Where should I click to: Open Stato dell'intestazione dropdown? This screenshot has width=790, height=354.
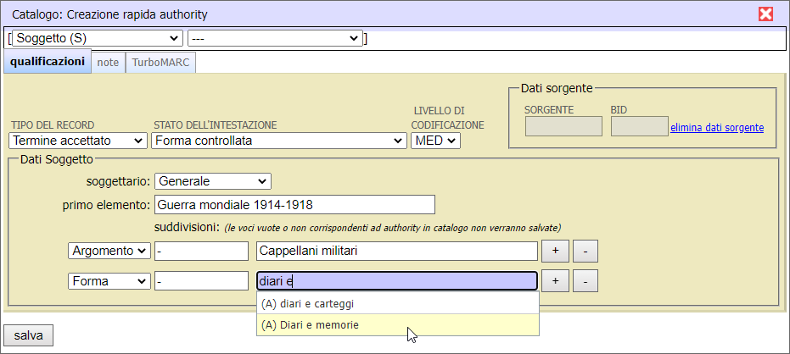279,141
